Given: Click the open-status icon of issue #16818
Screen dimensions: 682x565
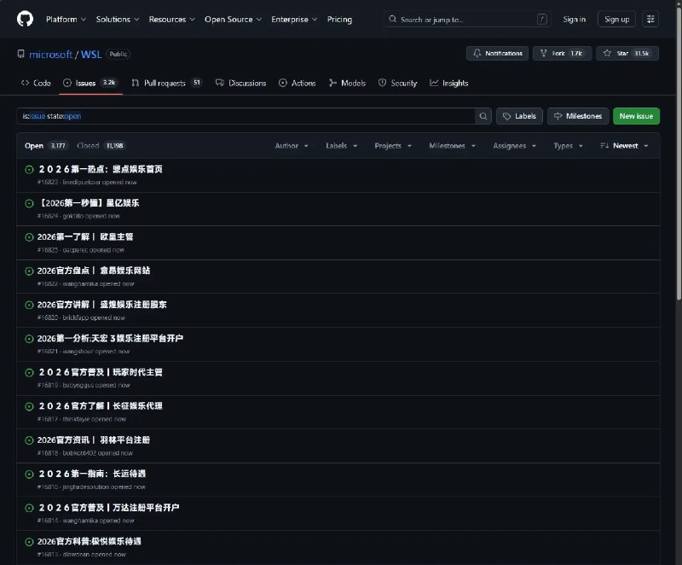Looking at the screenshot, I should coord(29,440).
